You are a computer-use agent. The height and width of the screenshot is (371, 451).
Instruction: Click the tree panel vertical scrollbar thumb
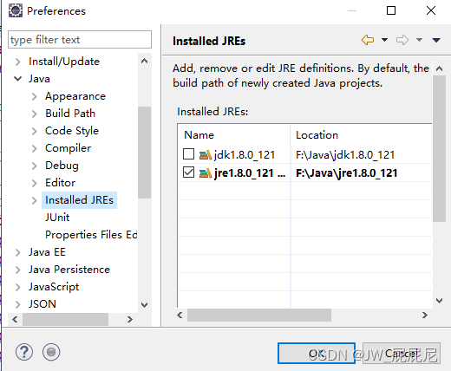[x=144, y=153]
